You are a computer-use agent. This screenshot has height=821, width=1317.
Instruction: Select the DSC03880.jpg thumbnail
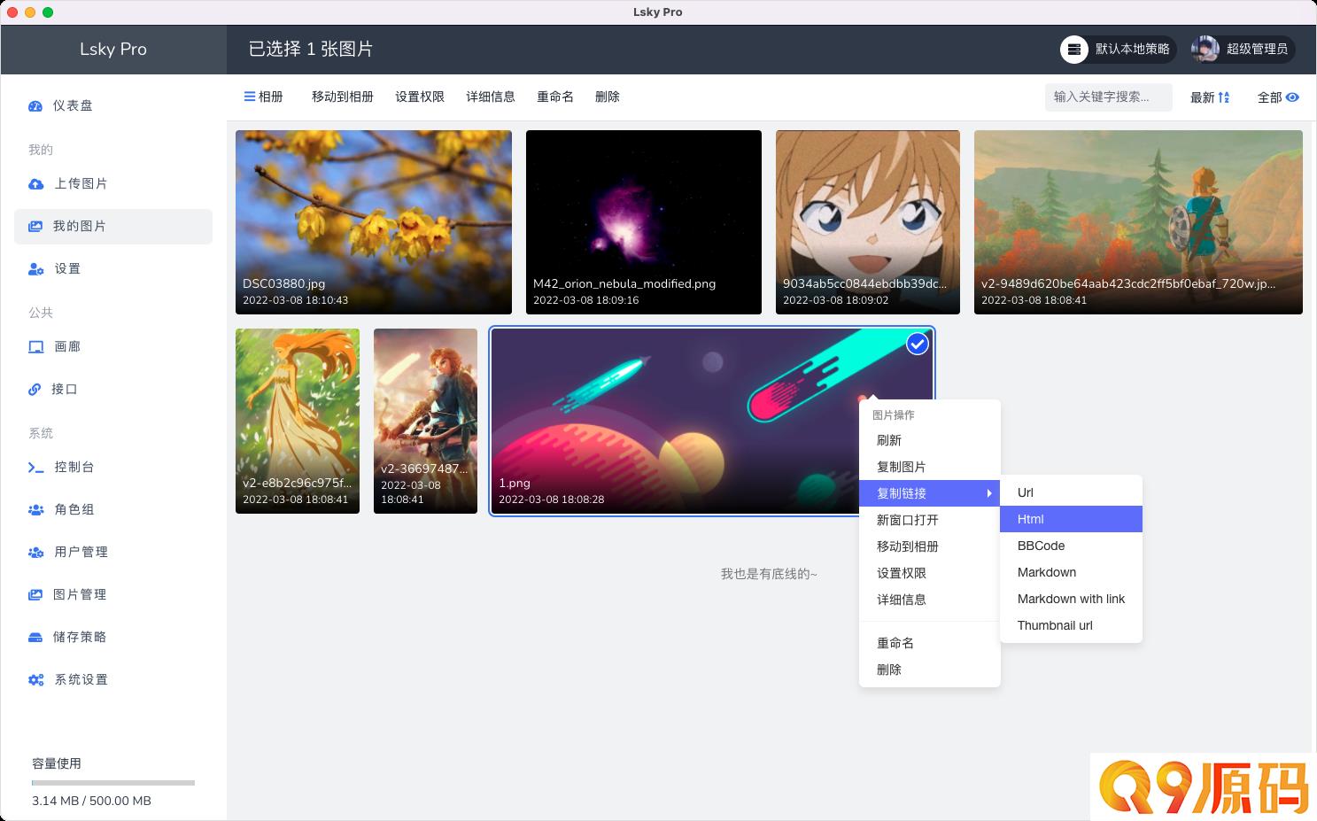coord(374,222)
